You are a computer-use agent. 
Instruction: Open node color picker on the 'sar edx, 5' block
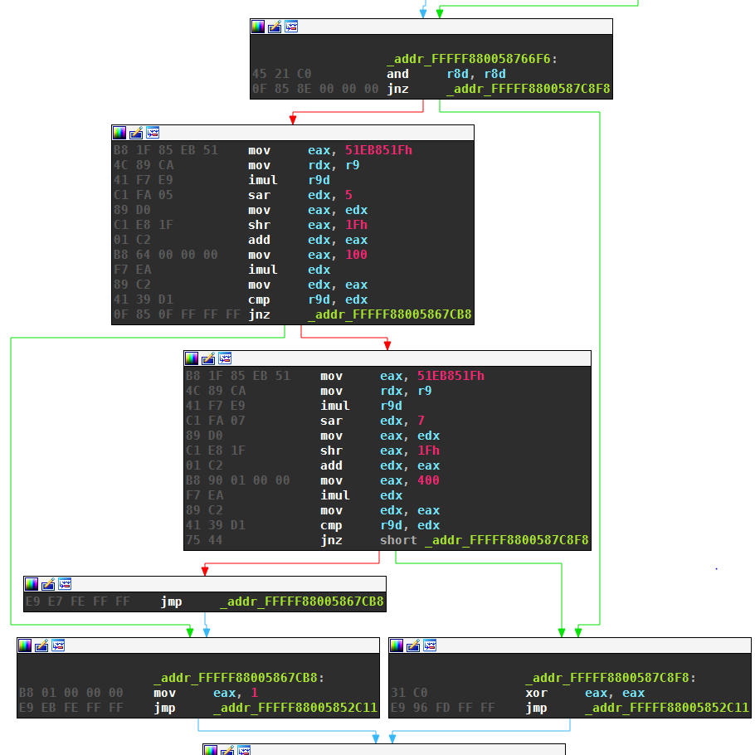click(x=119, y=133)
